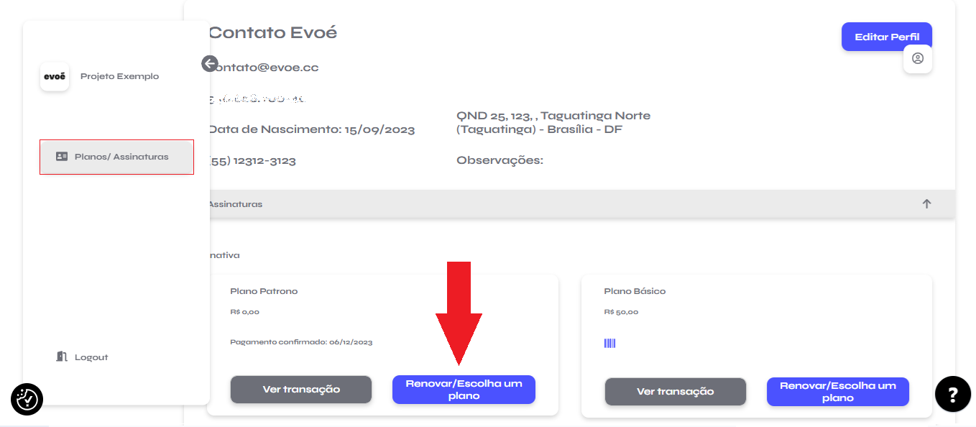Image resolution: width=976 pixels, height=427 pixels.
Task: Click the card icon beside Planos/ Assinaturas
Action: click(62, 157)
